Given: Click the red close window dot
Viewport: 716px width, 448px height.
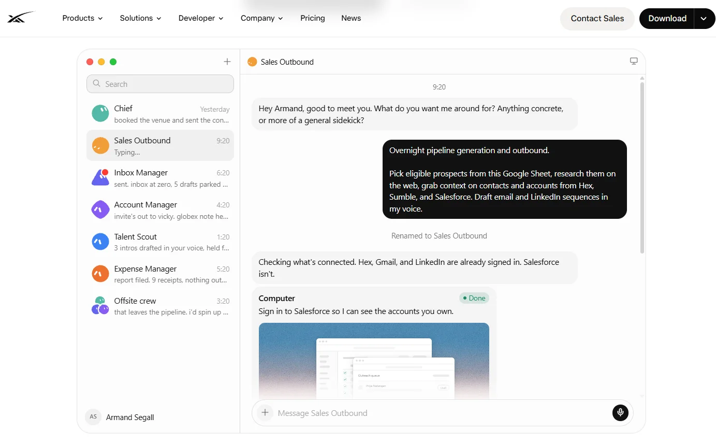Looking at the screenshot, I should pos(90,62).
